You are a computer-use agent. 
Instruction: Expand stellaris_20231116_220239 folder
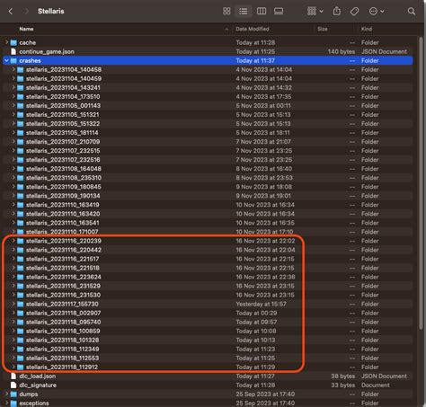[13, 241]
